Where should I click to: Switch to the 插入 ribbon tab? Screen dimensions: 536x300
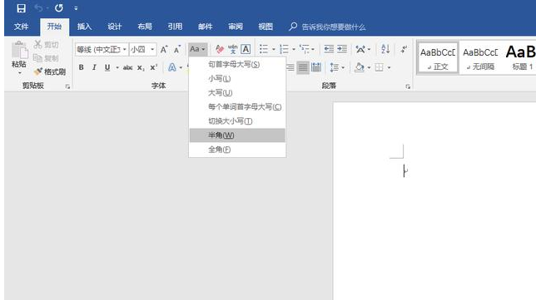tap(84, 27)
